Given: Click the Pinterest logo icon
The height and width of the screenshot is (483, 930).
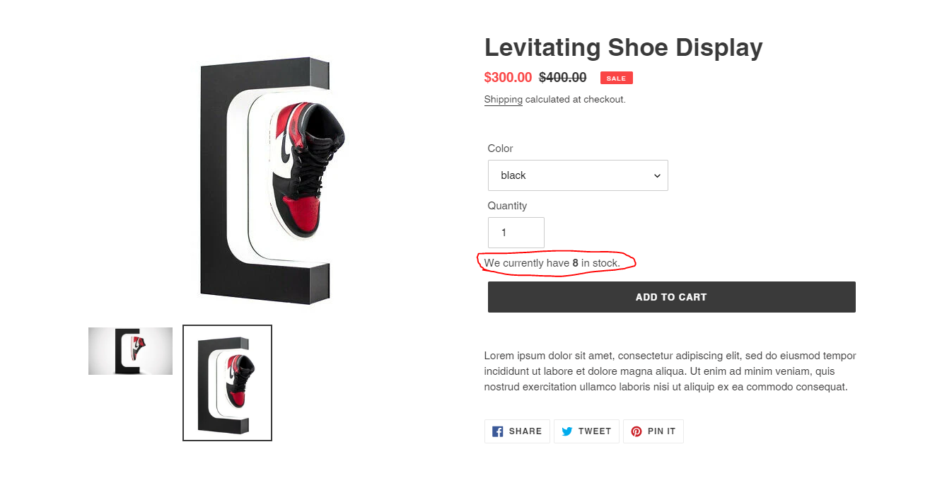Looking at the screenshot, I should [x=637, y=431].
